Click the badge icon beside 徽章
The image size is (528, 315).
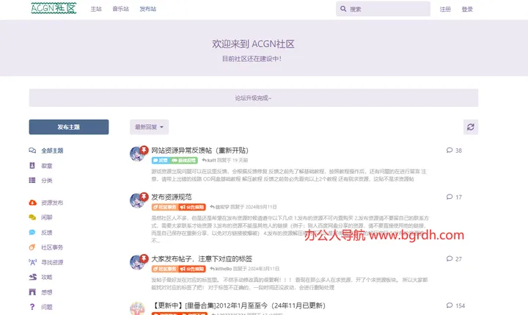pyautogui.click(x=32, y=166)
